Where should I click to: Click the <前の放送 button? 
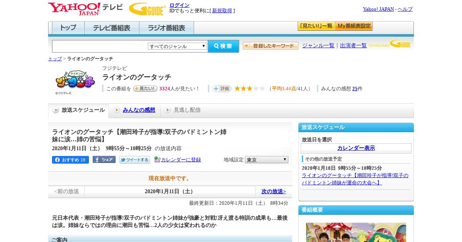[x=67, y=191]
